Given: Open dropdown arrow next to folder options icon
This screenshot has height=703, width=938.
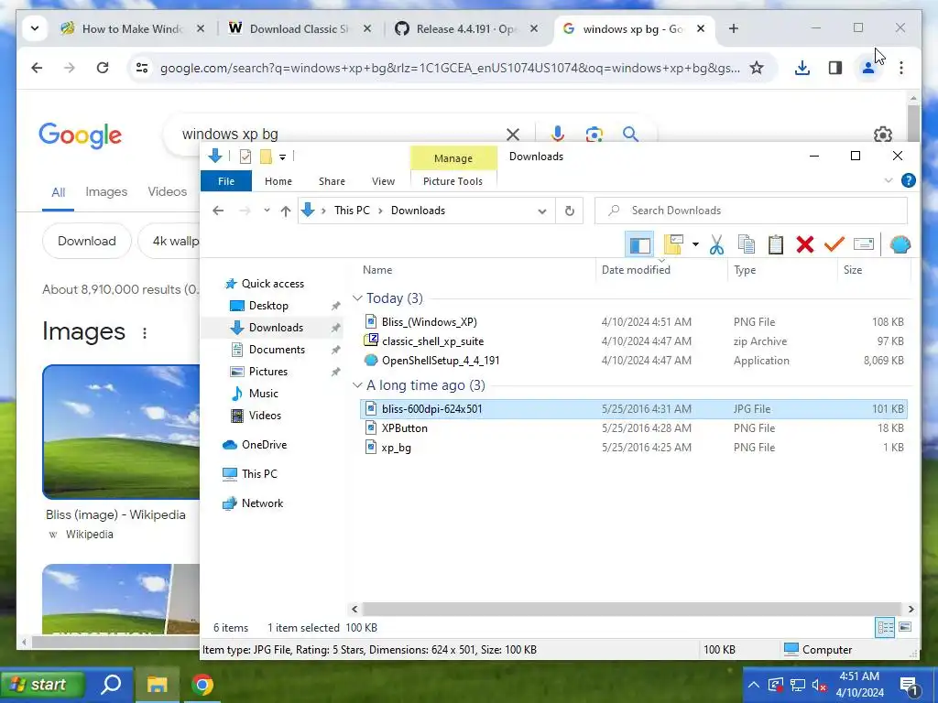Looking at the screenshot, I should coord(695,243).
